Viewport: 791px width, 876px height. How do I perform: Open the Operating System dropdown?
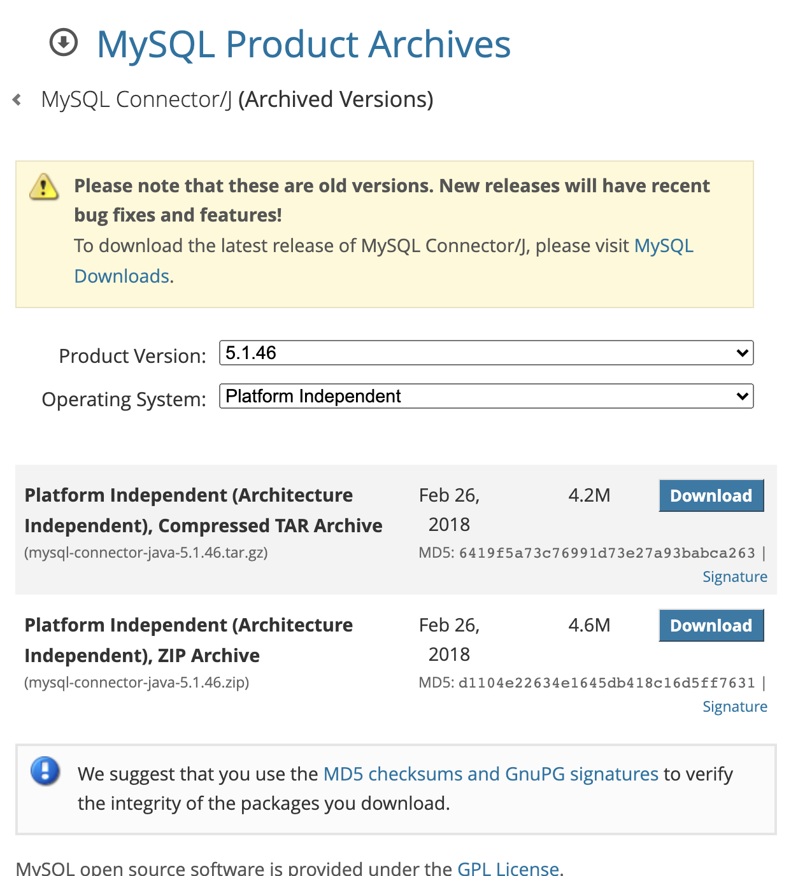coord(486,396)
